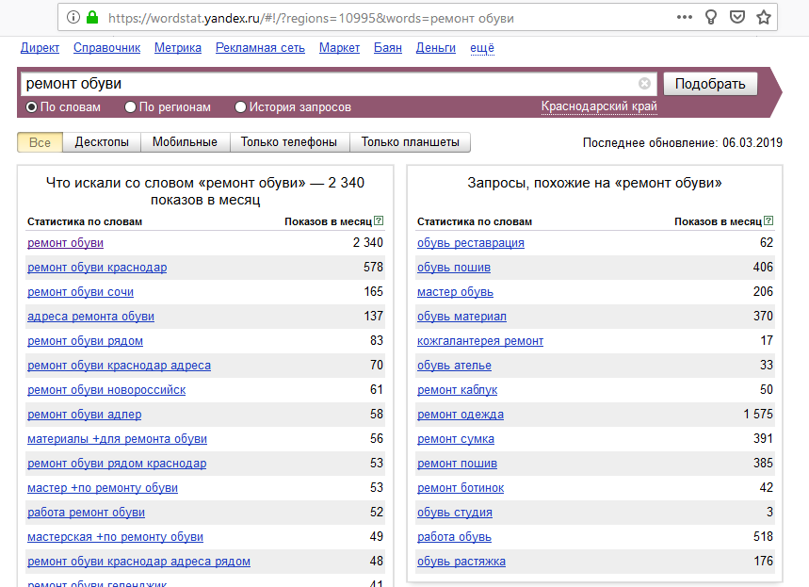The height and width of the screenshot is (587, 809).
Task: Open similar query 'мастер обувь'
Action: point(455,292)
